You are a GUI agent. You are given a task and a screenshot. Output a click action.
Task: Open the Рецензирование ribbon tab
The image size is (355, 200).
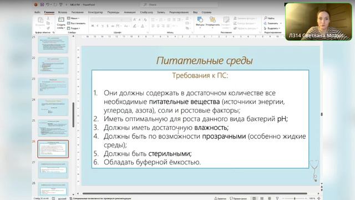179,12
